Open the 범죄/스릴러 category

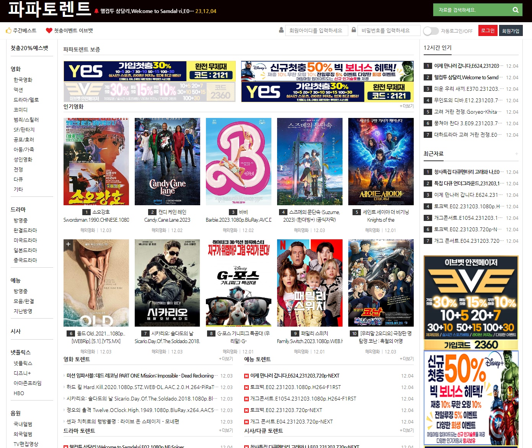(x=26, y=119)
